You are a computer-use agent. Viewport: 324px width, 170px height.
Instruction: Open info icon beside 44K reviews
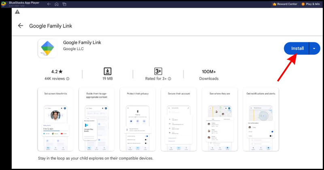(x=68, y=79)
